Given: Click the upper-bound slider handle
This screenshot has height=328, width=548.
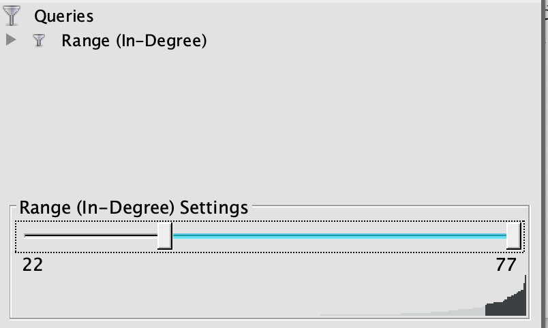Looking at the screenshot, I should [x=514, y=236].
